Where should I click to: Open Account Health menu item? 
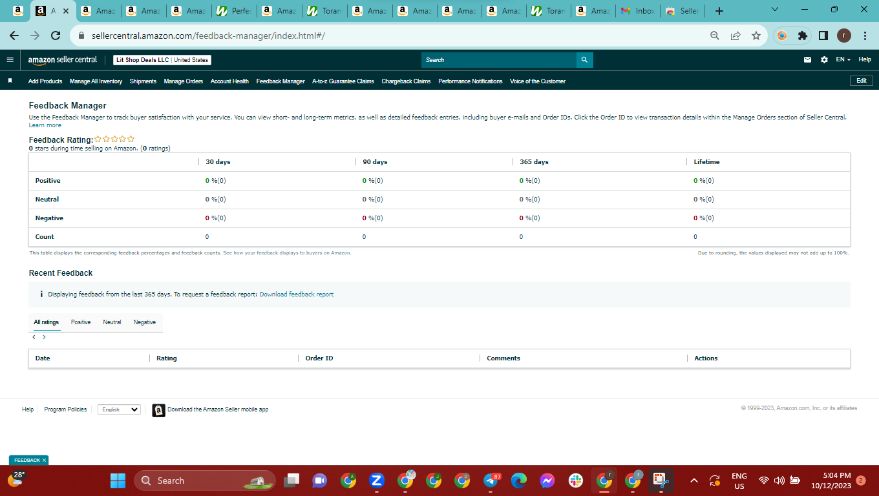[229, 81]
